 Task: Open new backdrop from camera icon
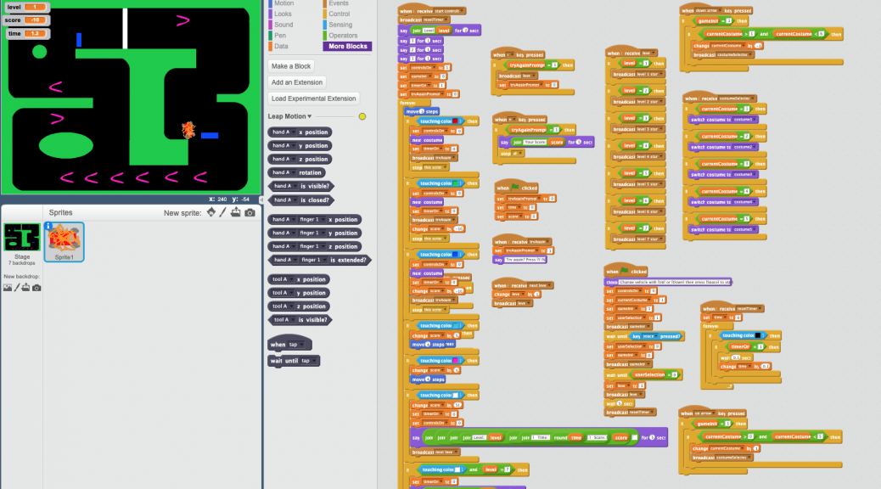coord(36,288)
